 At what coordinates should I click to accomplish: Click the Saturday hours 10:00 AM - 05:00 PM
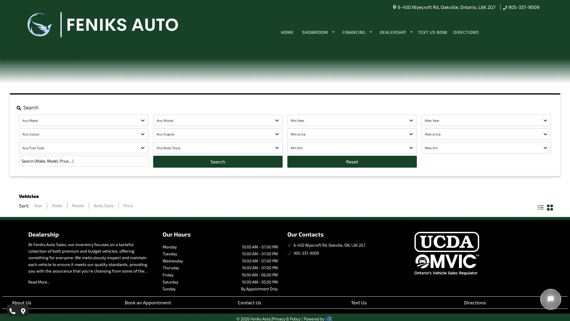pyautogui.click(x=259, y=282)
